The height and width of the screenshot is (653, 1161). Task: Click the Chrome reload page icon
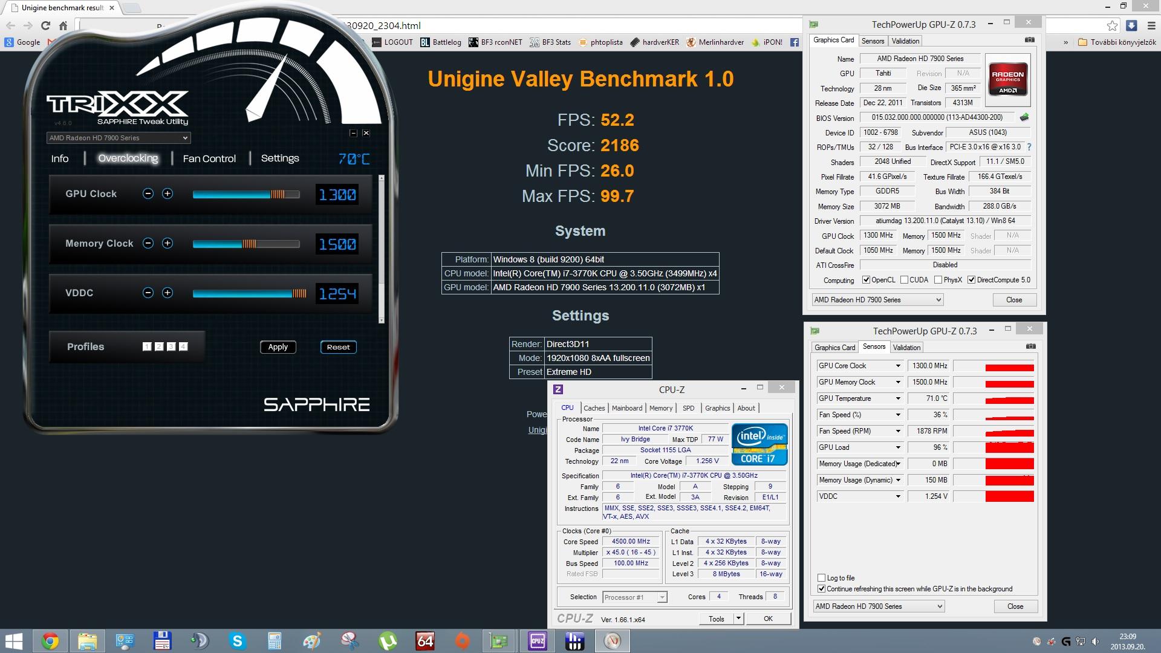(x=45, y=25)
